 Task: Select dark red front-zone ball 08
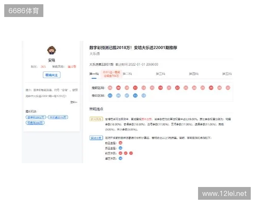[x=119, y=88]
